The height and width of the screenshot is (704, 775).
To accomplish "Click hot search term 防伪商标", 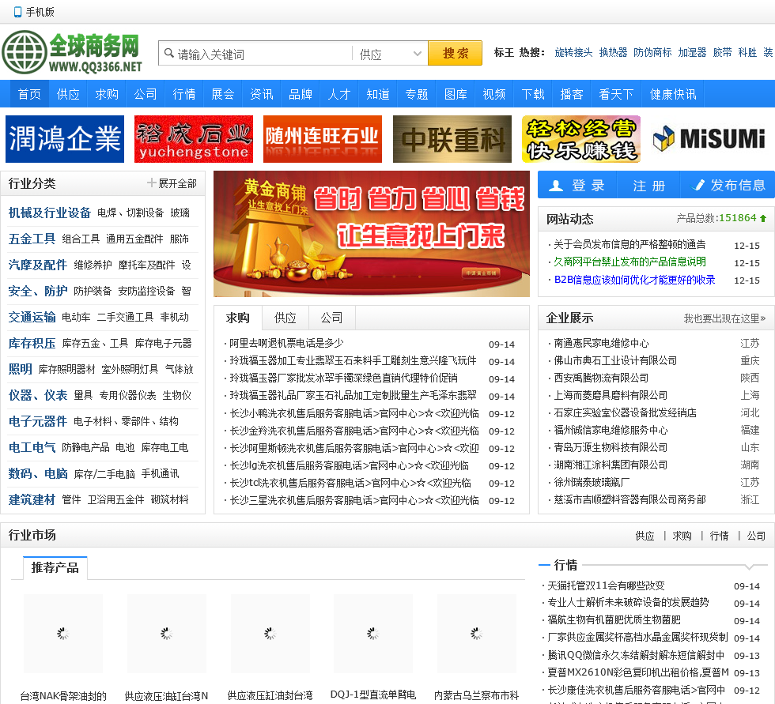I will [x=652, y=52].
